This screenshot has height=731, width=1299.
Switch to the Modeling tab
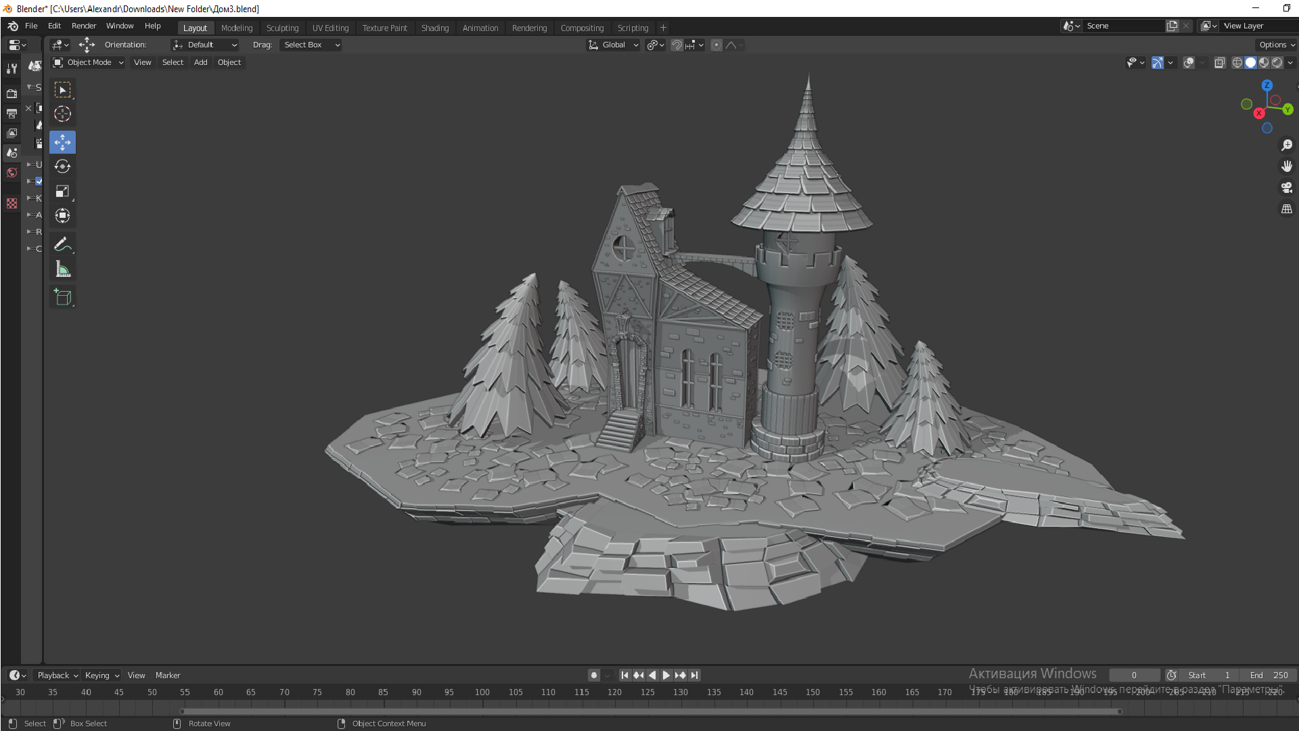point(235,28)
